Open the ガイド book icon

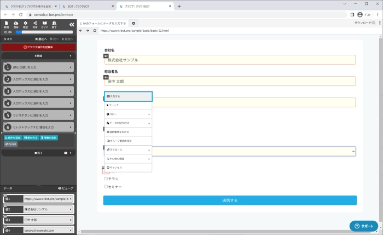point(45,24)
